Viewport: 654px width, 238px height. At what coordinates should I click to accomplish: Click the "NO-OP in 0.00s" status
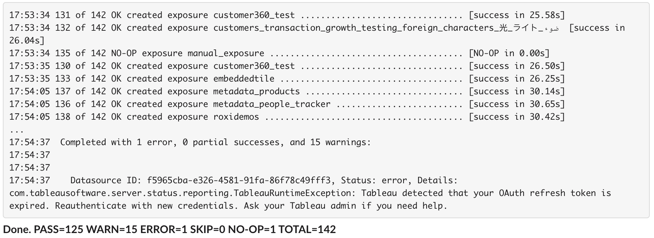[509, 53]
